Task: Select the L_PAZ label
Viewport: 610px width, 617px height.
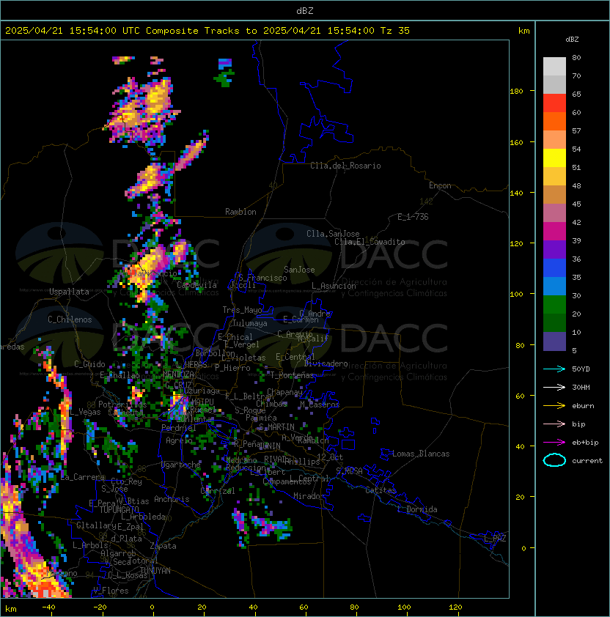Action: [495, 538]
